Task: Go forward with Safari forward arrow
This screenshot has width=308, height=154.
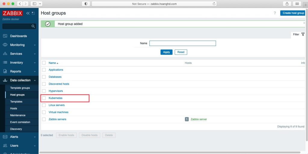Action: tap(26, 4)
